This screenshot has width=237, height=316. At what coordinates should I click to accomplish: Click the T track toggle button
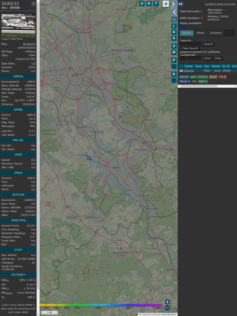(156, 3)
